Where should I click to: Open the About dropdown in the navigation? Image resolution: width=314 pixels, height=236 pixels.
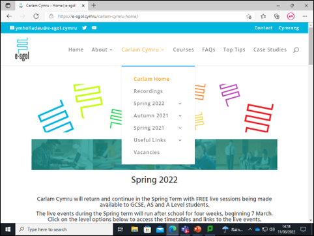102,50
